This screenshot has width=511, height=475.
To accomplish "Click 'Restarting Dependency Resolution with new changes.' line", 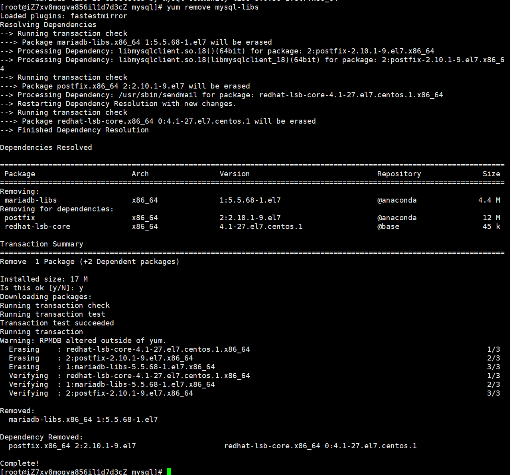I will coord(118,104).
